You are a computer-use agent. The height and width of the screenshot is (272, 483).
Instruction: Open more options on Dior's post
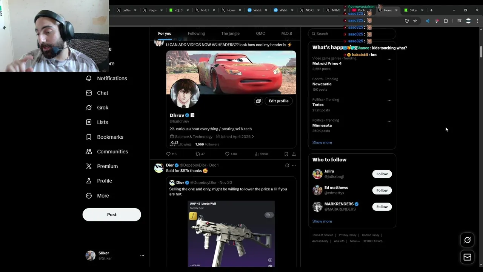pos(294,165)
